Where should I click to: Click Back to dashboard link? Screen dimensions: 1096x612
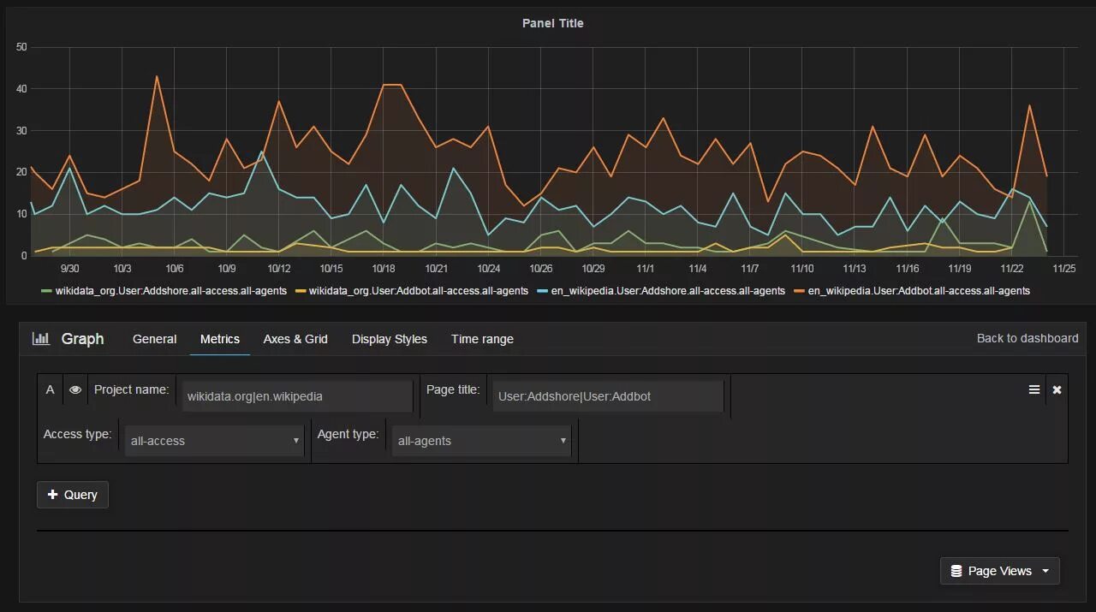click(1027, 338)
